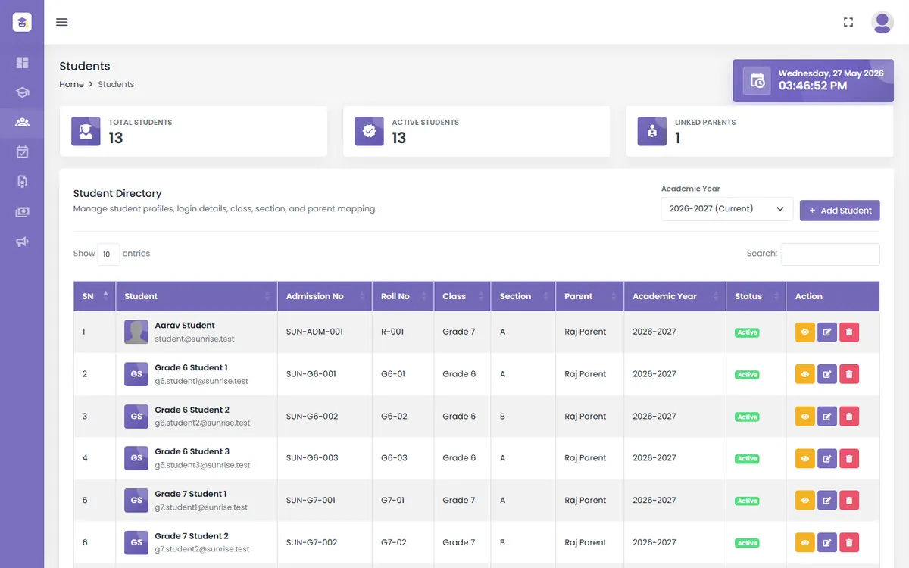The width and height of the screenshot is (909, 568).
Task: Edit Aarav Student record
Action: point(827,332)
